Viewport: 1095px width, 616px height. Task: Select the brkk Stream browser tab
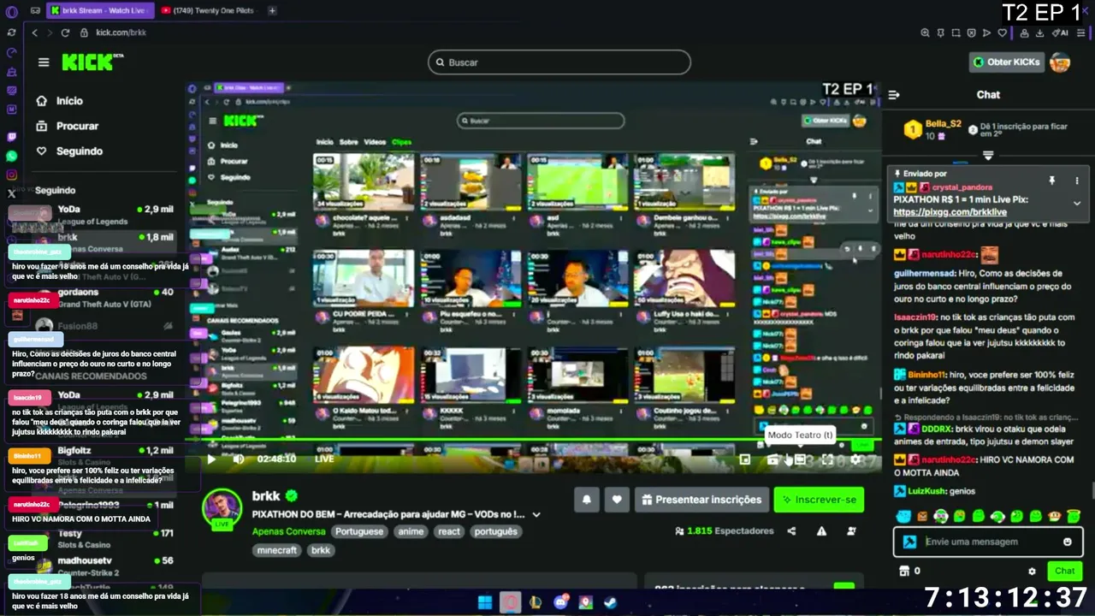pyautogui.click(x=98, y=10)
